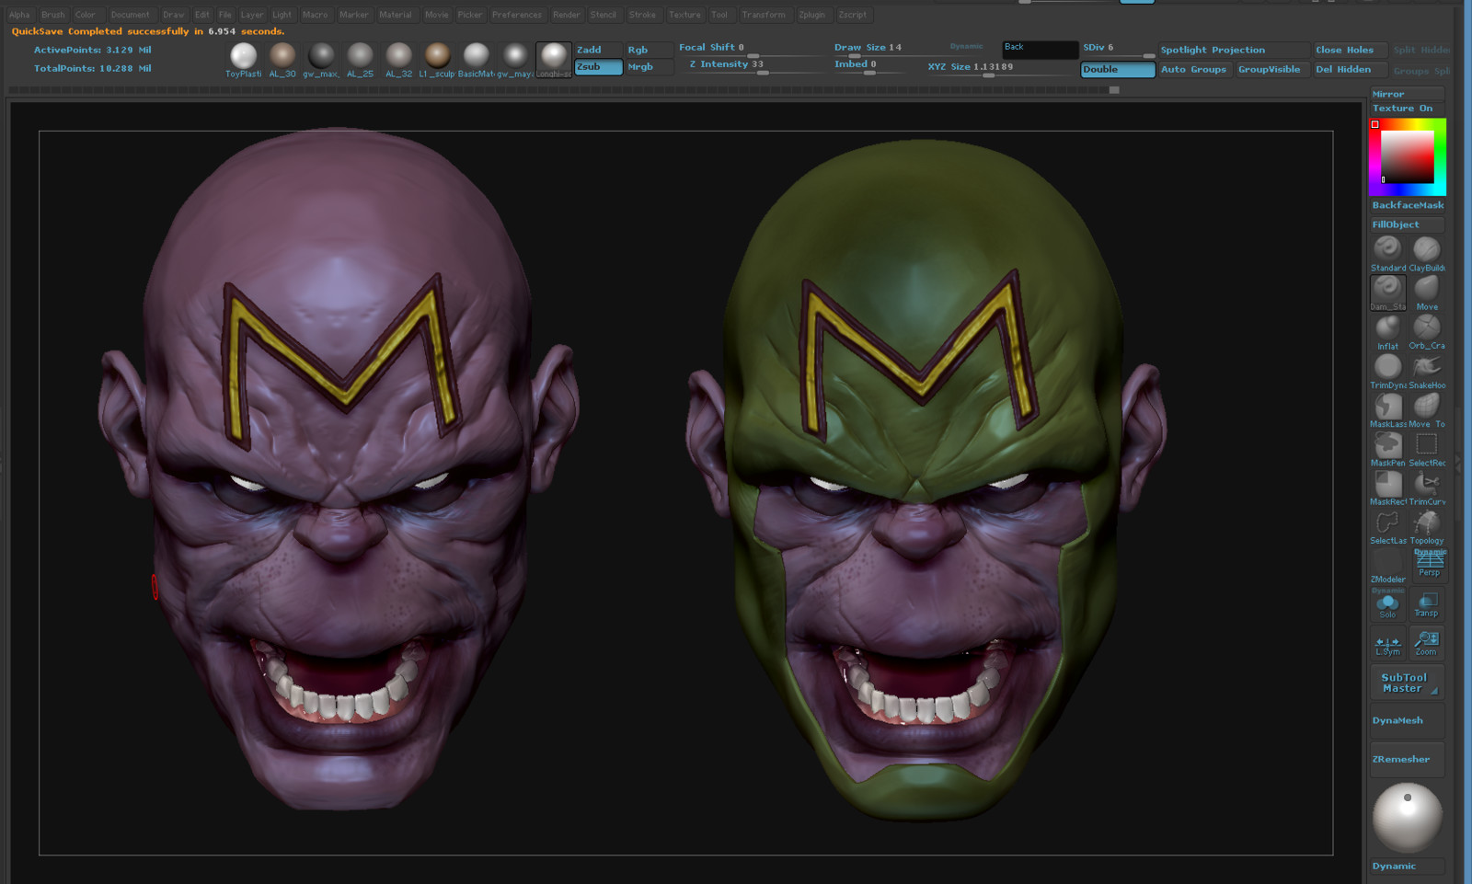This screenshot has width=1472, height=884.
Task: Click the FillObject button
Action: 1408,224
